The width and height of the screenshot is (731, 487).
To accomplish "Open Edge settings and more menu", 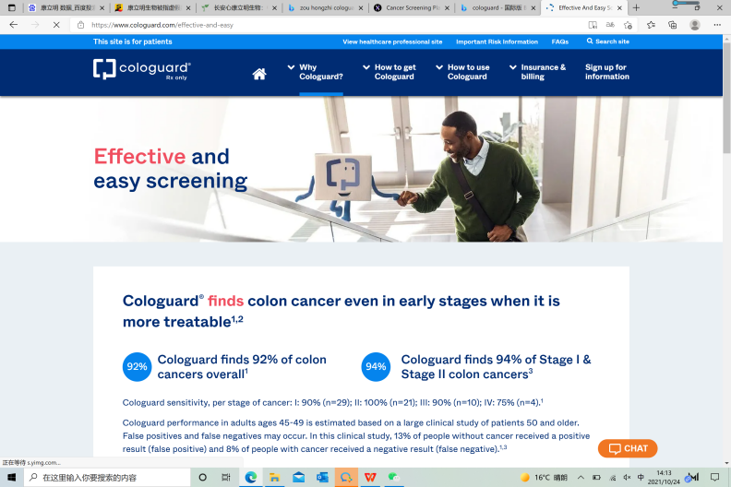I will (717, 25).
